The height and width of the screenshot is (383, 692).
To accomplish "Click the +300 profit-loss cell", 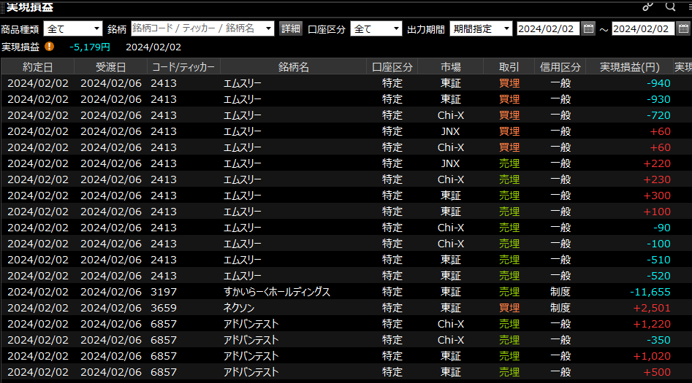I will [x=657, y=196].
